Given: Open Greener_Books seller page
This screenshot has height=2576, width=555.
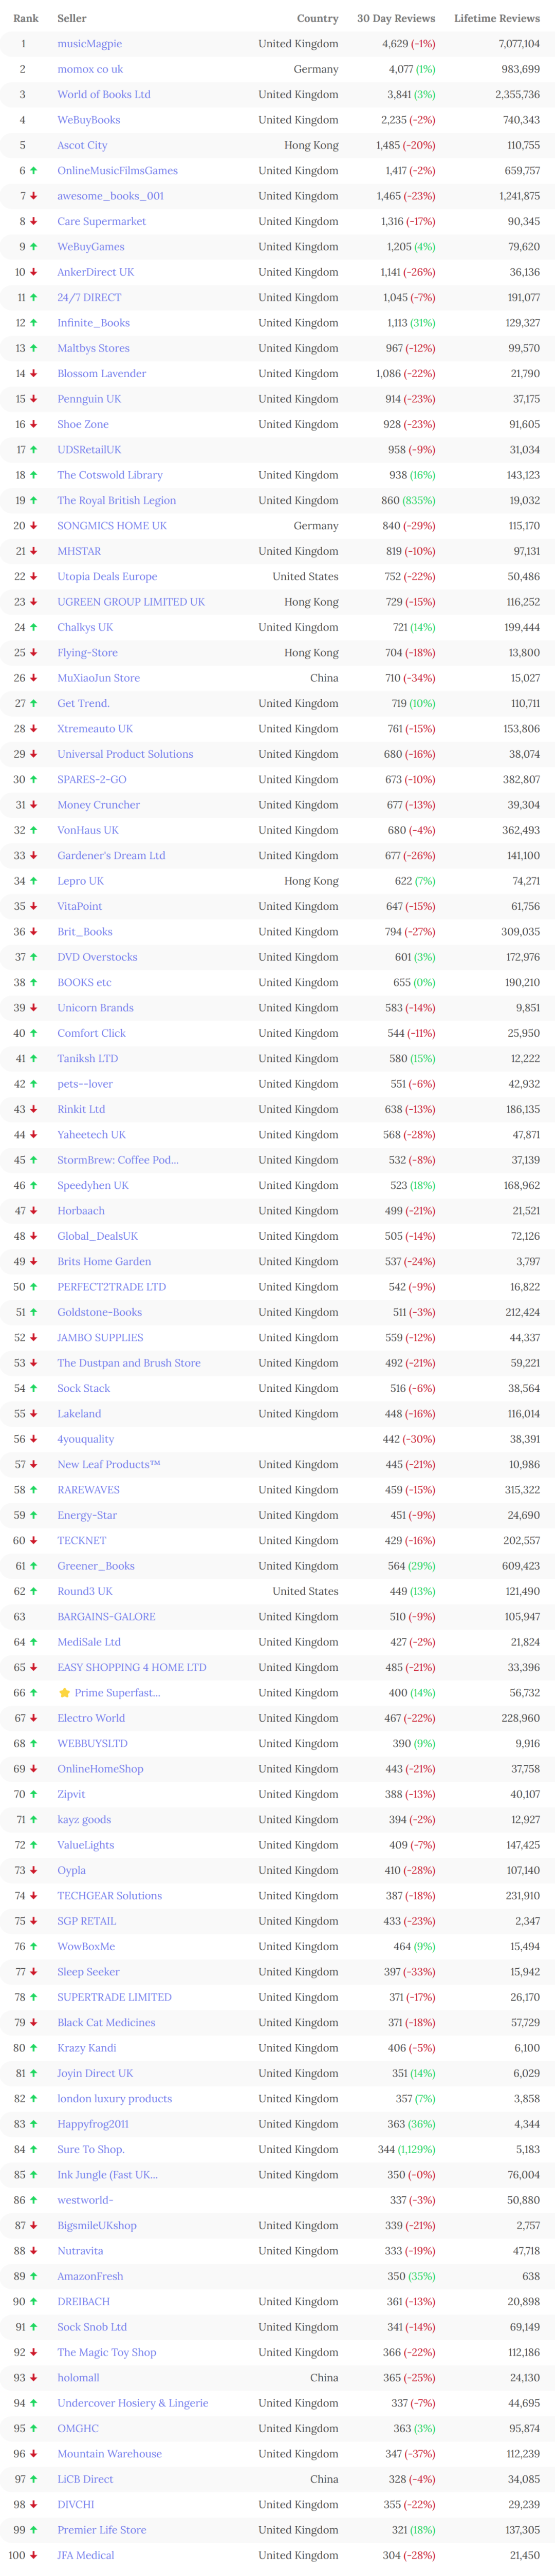Looking at the screenshot, I should [x=96, y=1566].
